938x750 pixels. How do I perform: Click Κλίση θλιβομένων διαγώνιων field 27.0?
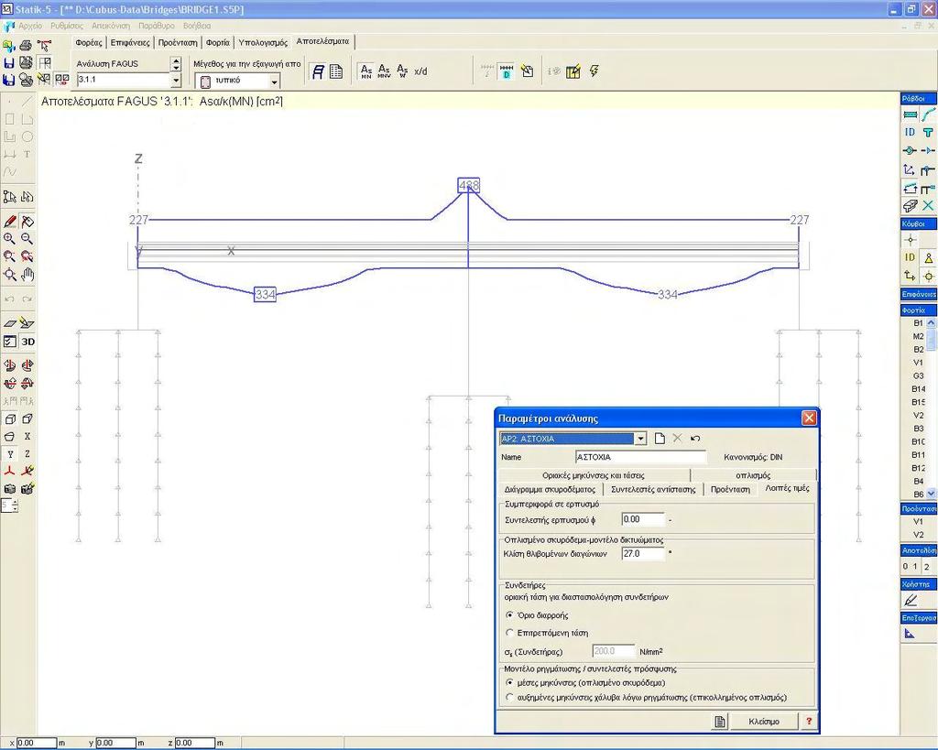pyautogui.click(x=642, y=554)
